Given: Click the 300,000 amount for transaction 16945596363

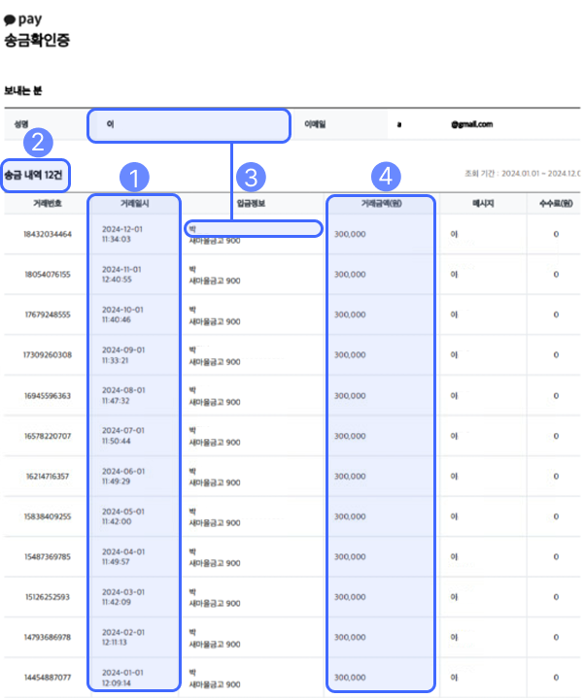Looking at the screenshot, I should click(350, 396).
